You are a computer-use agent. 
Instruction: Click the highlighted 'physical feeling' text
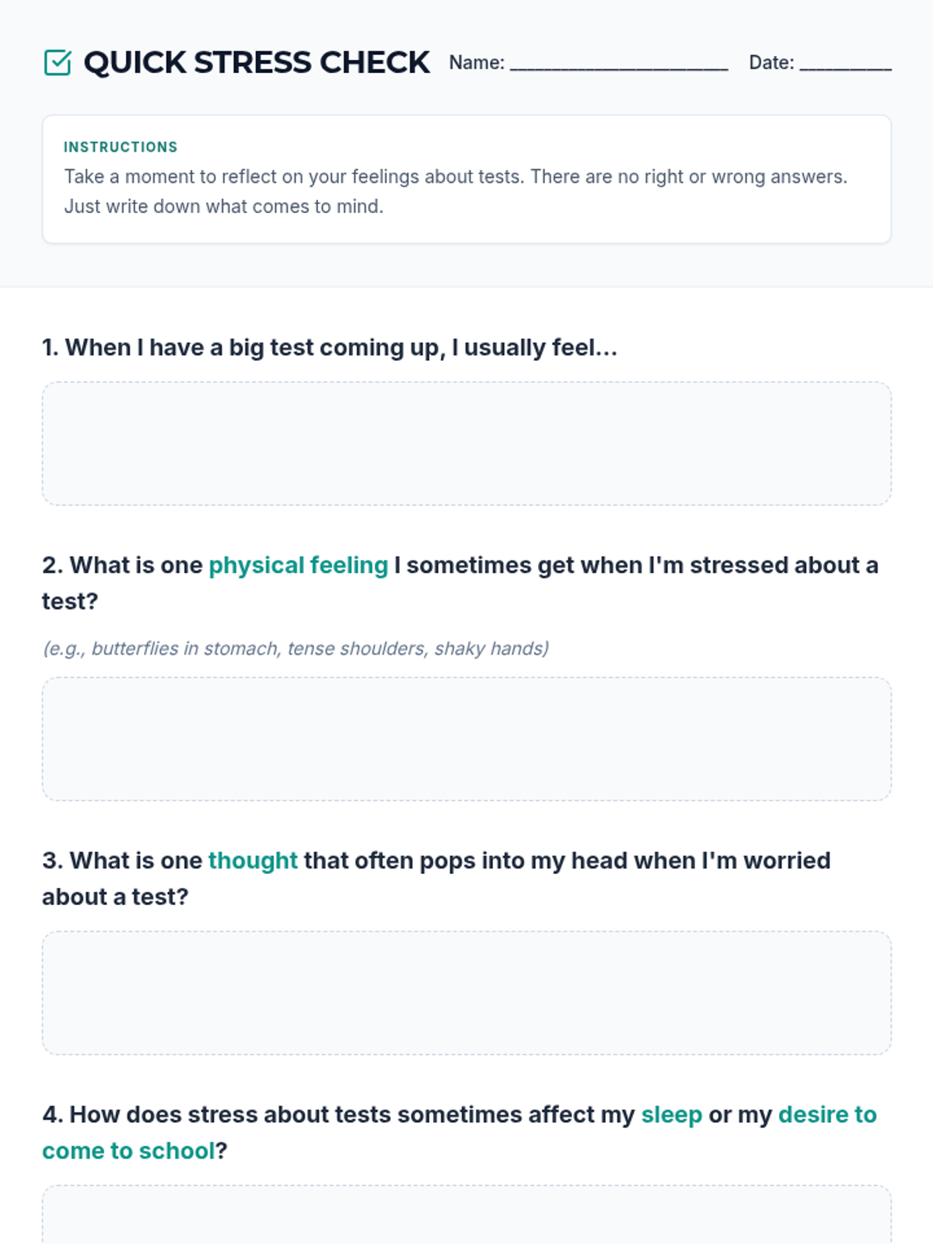(x=299, y=565)
